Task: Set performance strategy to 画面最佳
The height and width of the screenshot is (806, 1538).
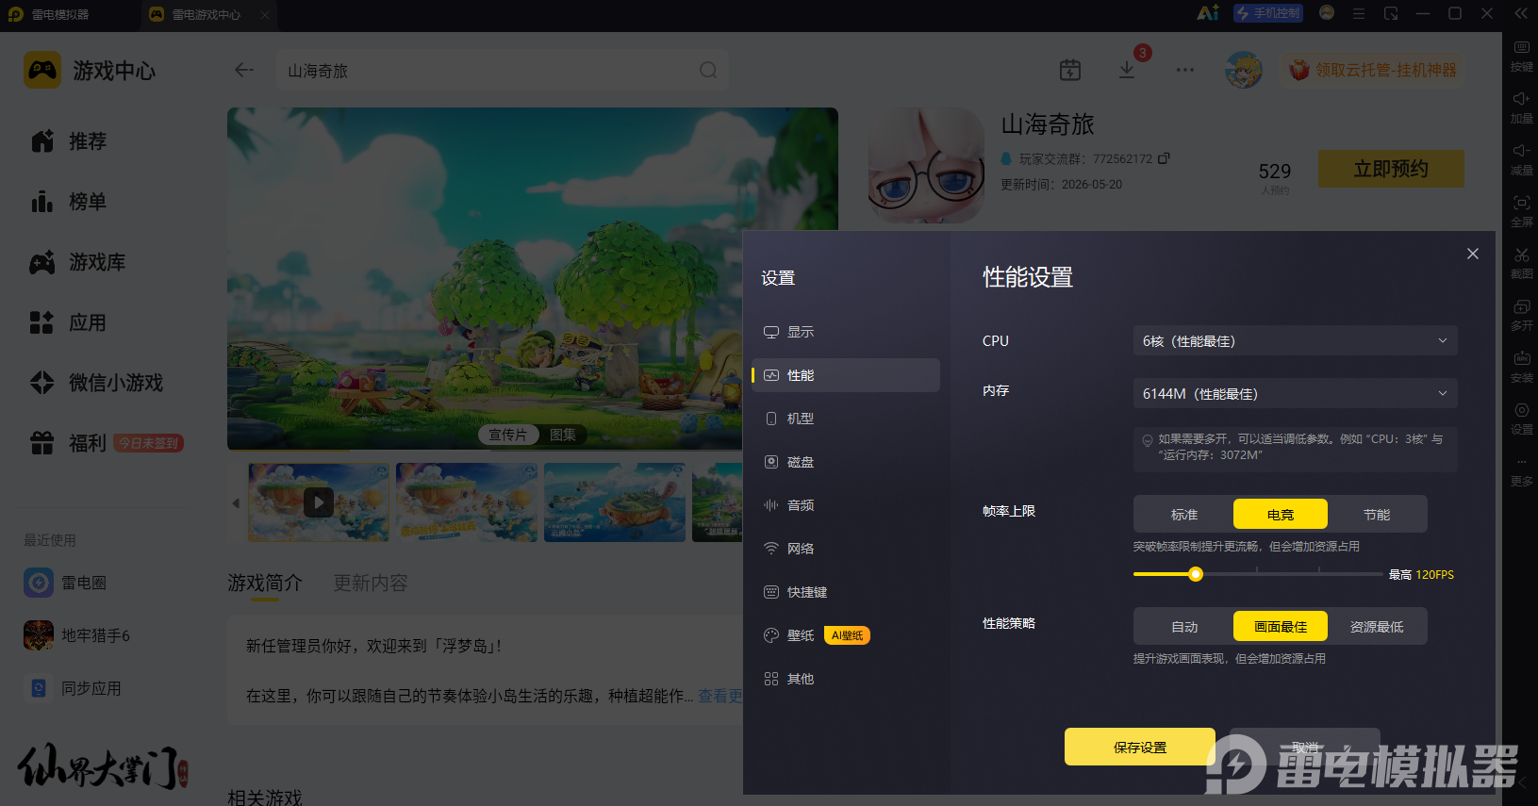Action: (x=1281, y=627)
